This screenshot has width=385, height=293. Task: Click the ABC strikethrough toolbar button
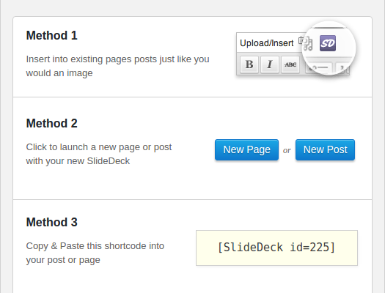[x=290, y=64]
